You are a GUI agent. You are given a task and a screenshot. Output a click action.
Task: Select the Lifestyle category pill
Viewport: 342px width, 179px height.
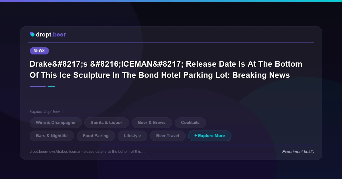point(132,136)
